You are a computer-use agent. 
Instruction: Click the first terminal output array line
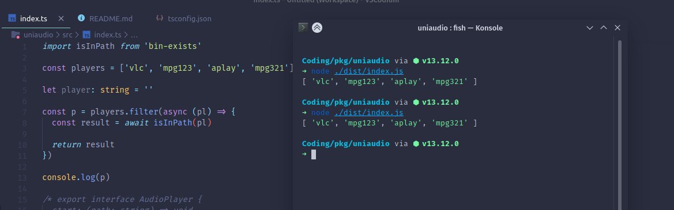pyautogui.click(x=389, y=82)
